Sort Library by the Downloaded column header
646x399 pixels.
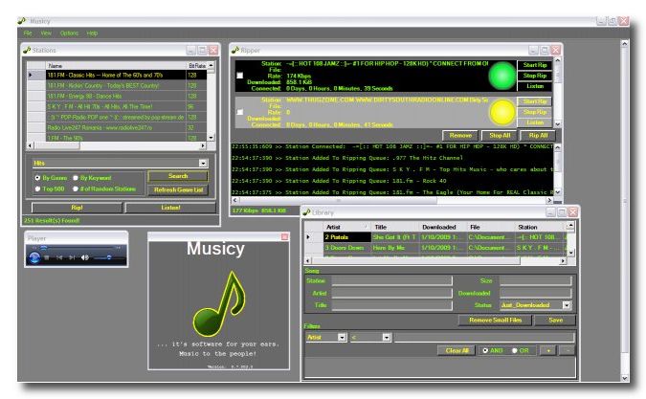pyautogui.click(x=441, y=227)
